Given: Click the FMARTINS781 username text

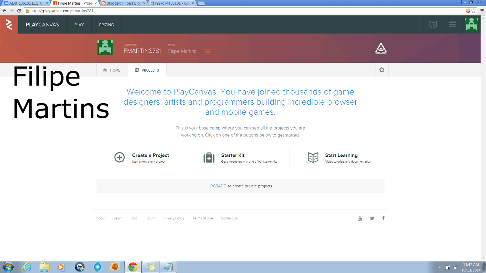Looking at the screenshot, I should [x=142, y=51].
